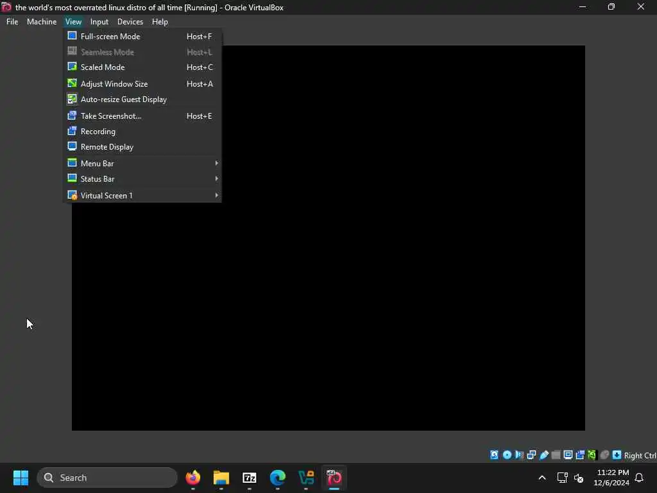
Task: Click the green CPU/virtualization status icon
Action: coord(592,455)
